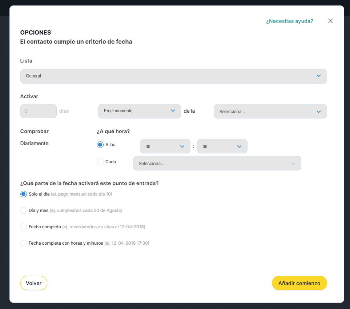Click the ¿Necesitas ayuda? help link
This screenshot has width=350, height=309.
click(x=289, y=21)
